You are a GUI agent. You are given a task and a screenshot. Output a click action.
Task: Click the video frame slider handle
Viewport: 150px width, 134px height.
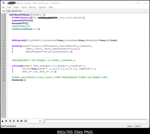pos(44,121)
